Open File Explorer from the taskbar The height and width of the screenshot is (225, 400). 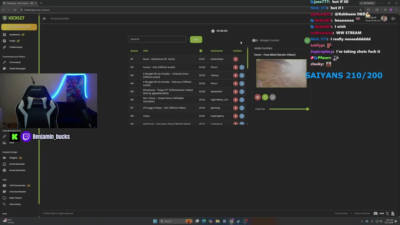coord(217,221)
